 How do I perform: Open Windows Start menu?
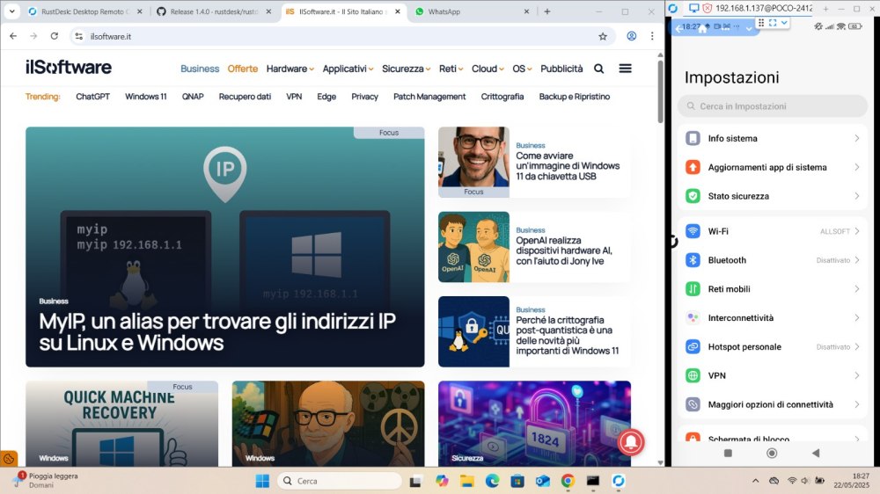point(262,481)
